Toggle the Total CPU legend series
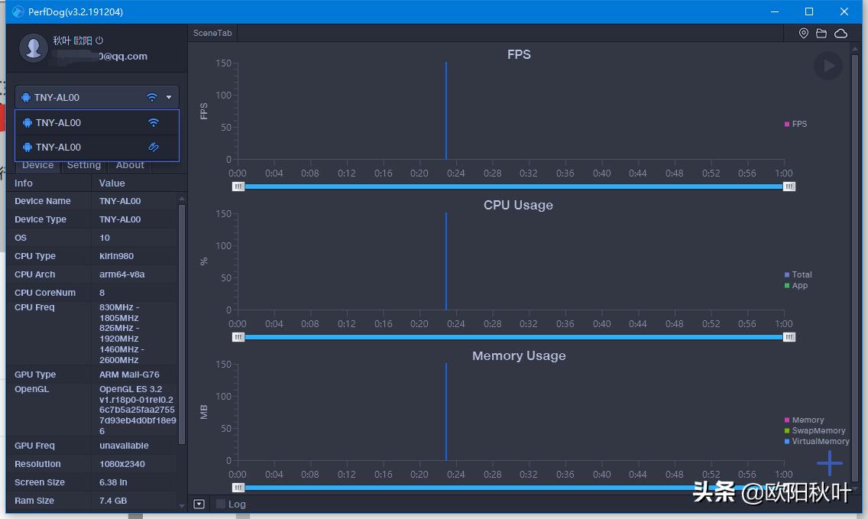Screen dimensions: 868x519 [798, 274]
